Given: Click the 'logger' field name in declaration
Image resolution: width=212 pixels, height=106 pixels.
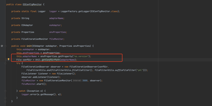Looking at the screenshot, I should click(53, 11).
